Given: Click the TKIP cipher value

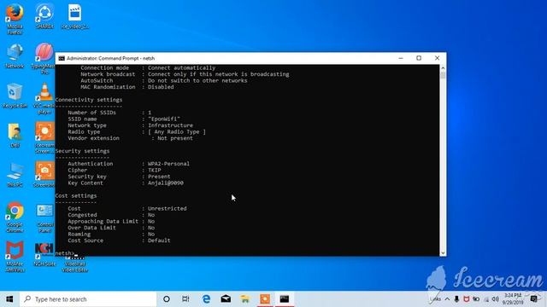Looking at the screenshot, I should pos(154,170).
